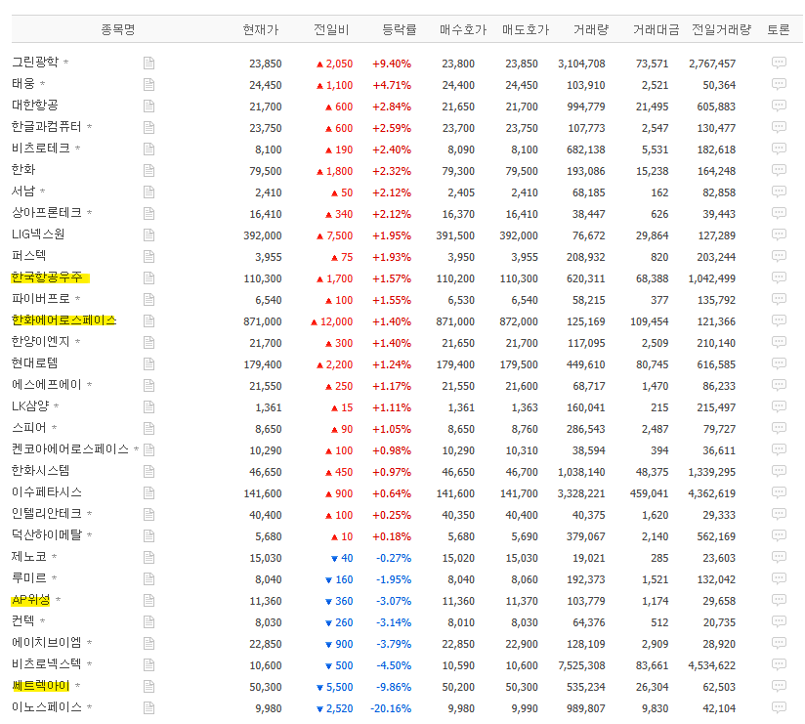Open the highlighted 쎄트렉아이 stock link
The height and width of the screenshot is (724, 805).
pyautogui.click(x=41, y=686)
